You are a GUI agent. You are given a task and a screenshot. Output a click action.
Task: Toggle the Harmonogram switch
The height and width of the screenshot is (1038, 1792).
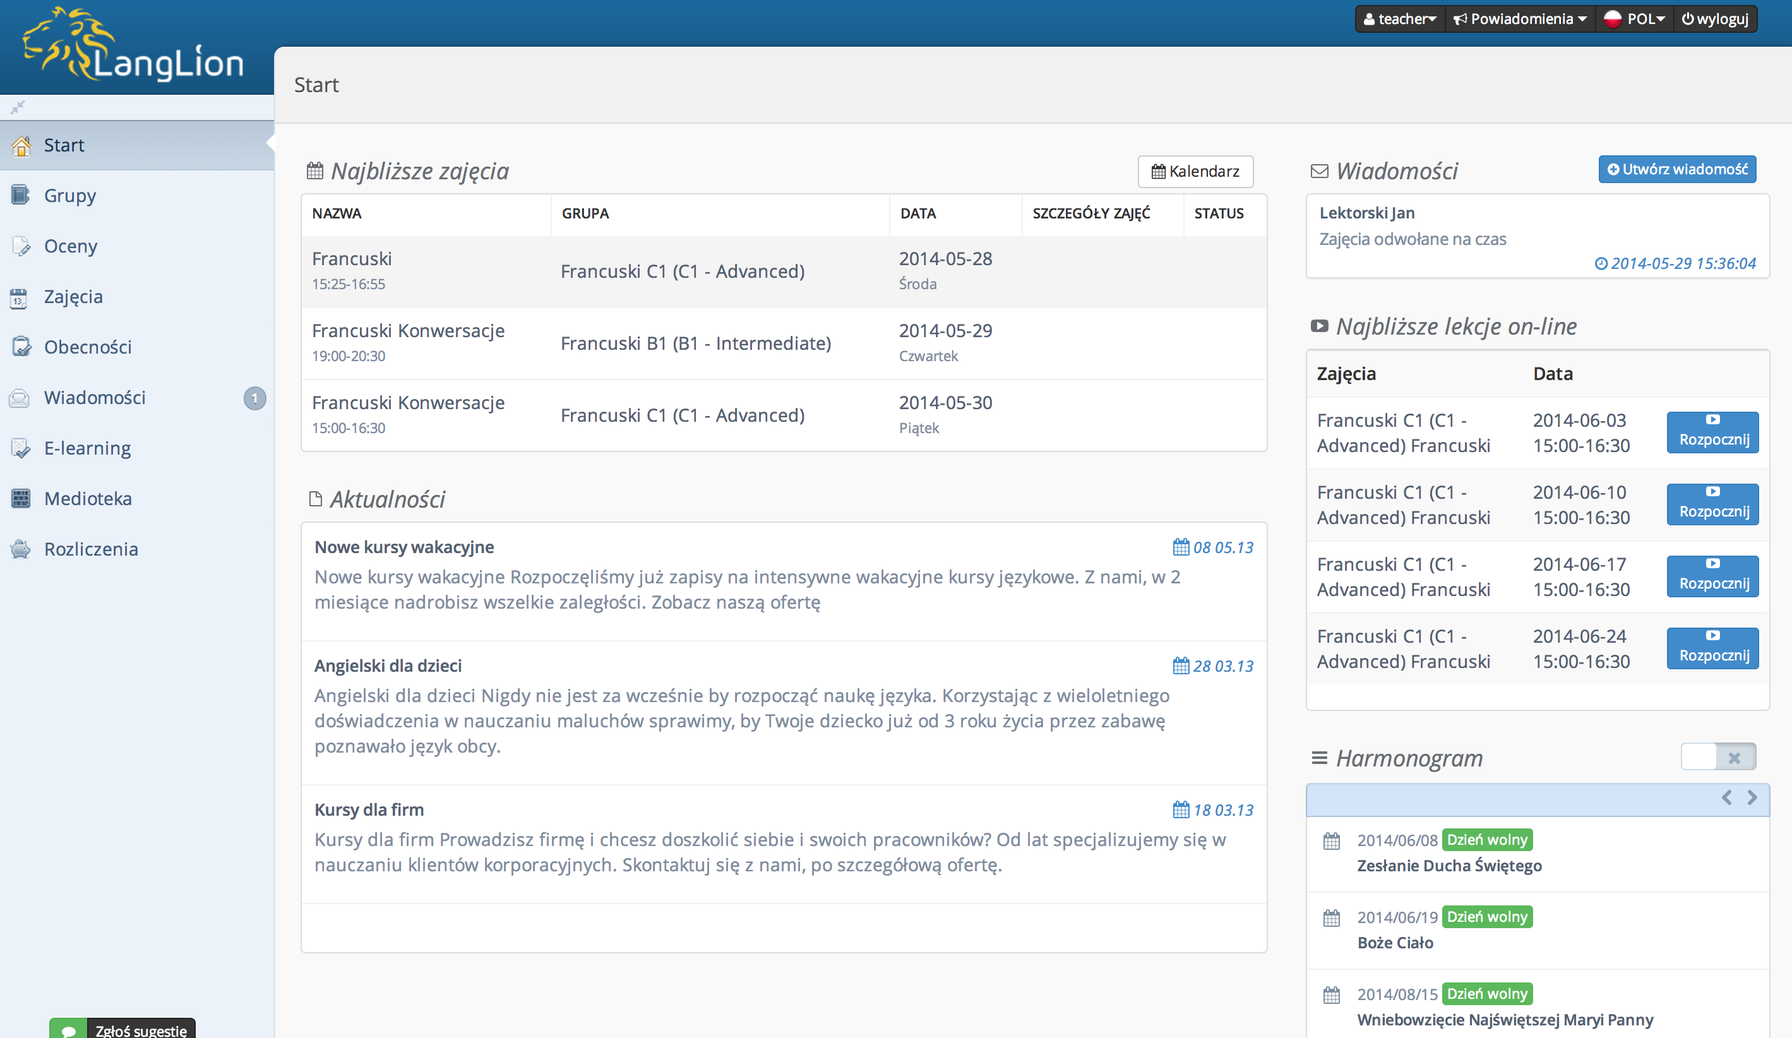point(1717,757)
